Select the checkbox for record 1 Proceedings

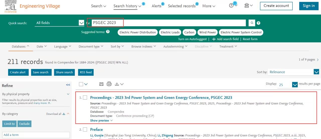85,97
